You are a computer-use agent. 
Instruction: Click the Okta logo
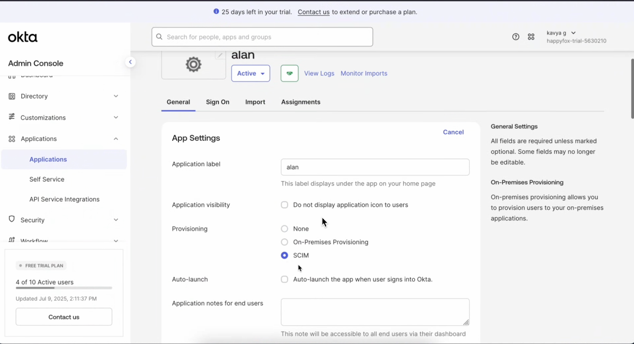tap(23, 37)
